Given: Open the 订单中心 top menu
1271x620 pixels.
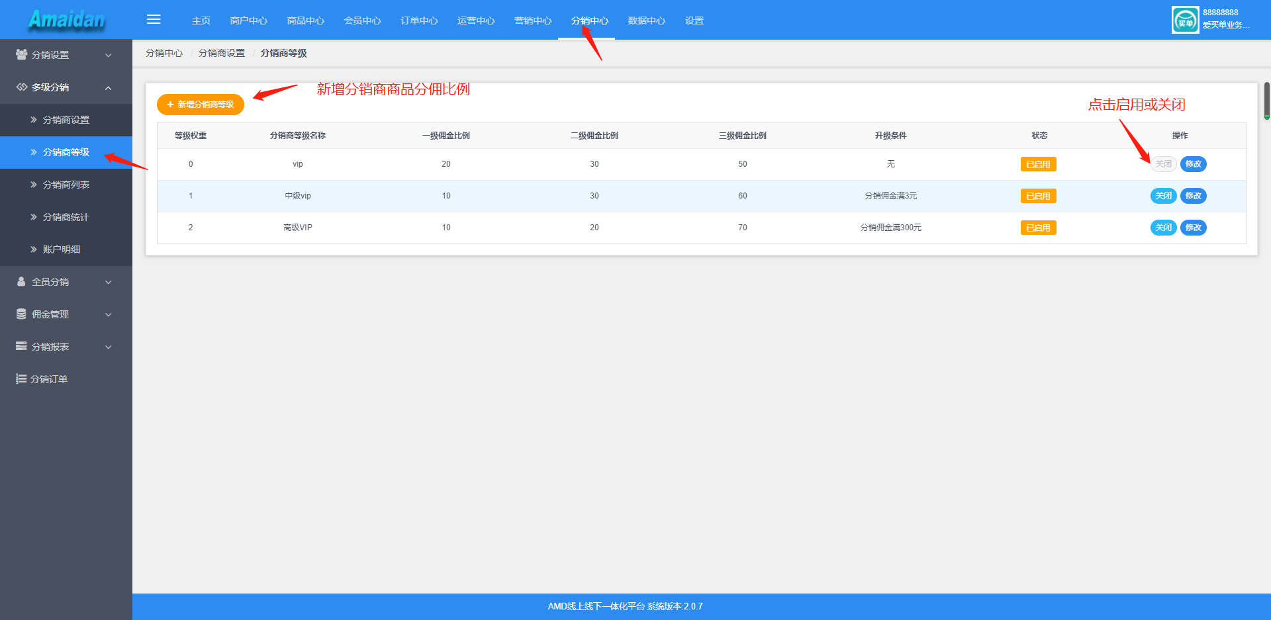Looking at the screenshot, I should click(420, 21).
